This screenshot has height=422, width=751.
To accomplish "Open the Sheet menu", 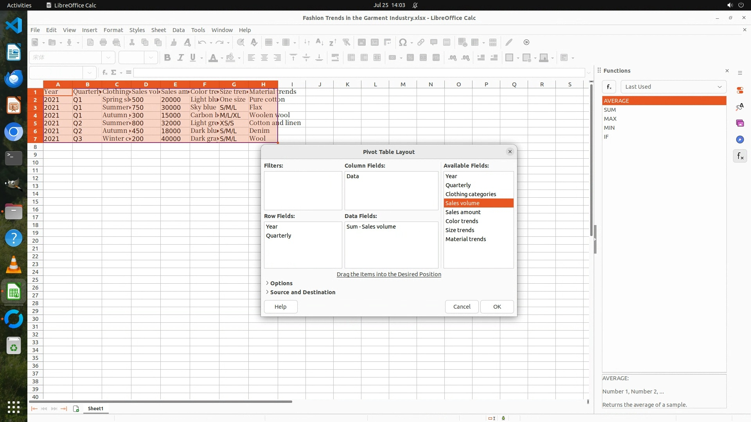I will tap(158, 30).
